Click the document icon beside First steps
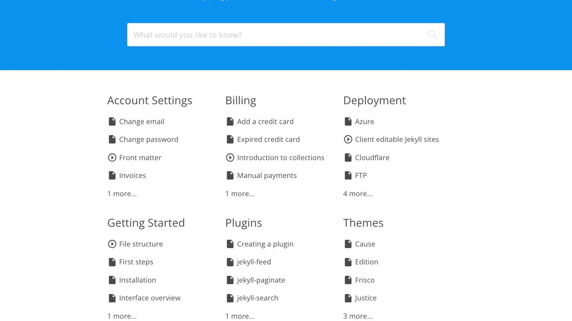 click(112, 262)
